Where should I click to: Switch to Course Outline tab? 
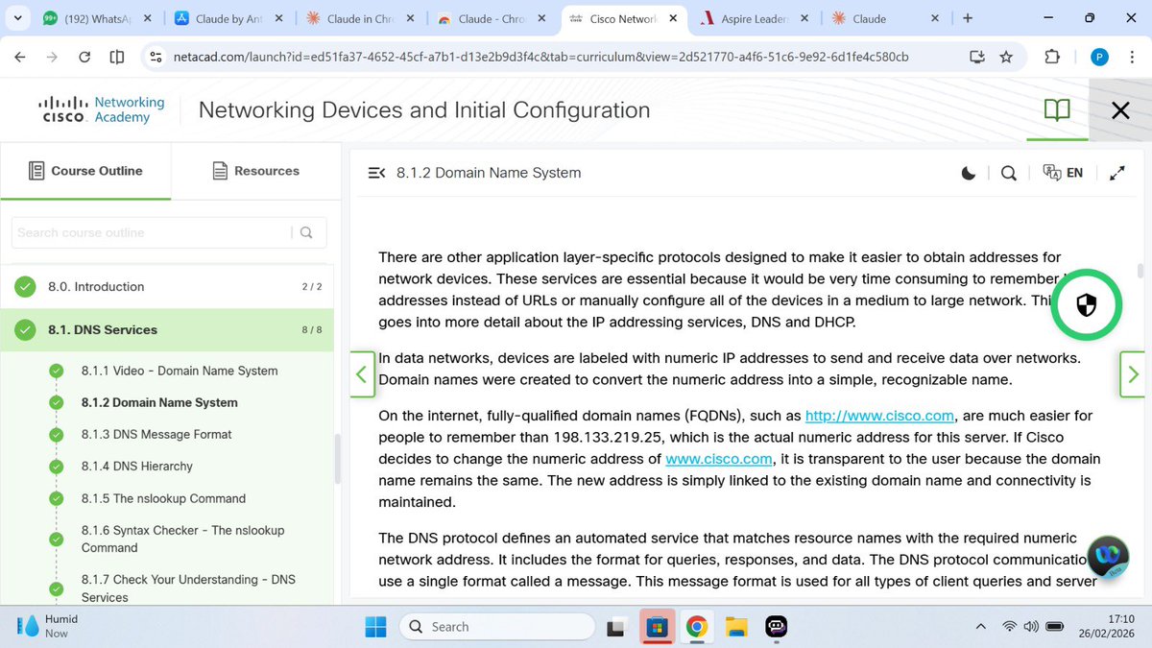[85, 171]
